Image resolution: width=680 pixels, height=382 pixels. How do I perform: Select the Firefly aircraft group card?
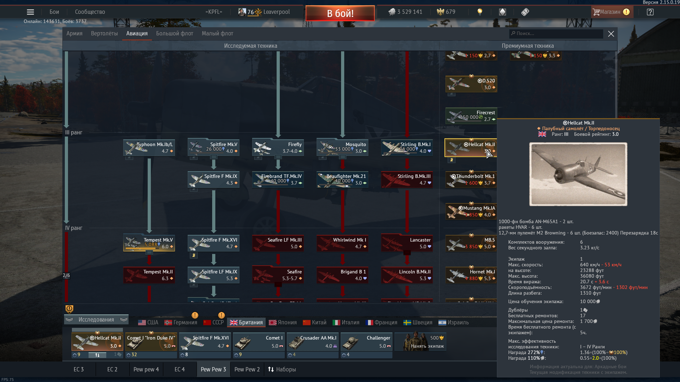[x=278, y=148]
